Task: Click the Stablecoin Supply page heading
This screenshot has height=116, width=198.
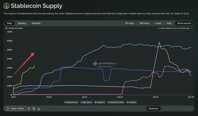Action: [x=36, y=6]
